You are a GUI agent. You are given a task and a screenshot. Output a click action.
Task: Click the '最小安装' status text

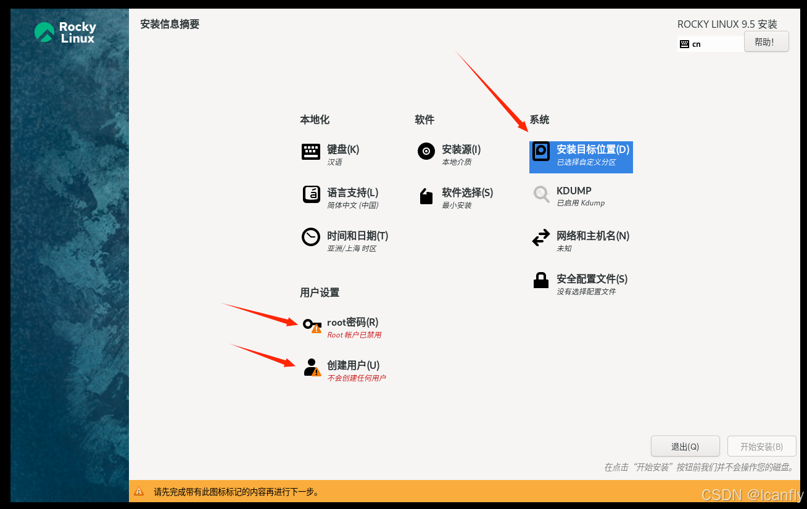click(x=457, y=205)
